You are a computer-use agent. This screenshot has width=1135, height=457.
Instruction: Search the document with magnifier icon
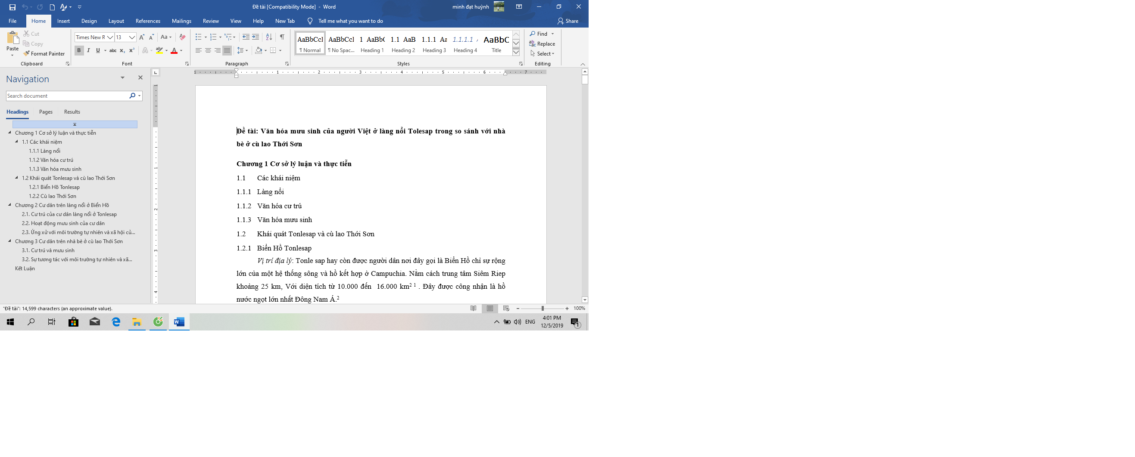[132, 96]
